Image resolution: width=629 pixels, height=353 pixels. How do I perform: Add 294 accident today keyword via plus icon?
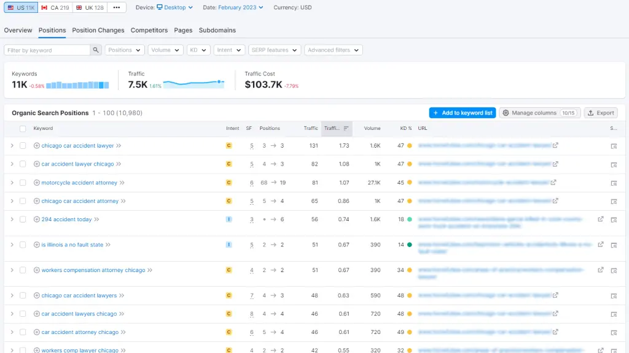36,219
